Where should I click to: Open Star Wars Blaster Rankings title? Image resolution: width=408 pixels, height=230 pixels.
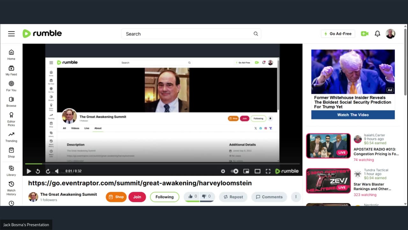372,187
